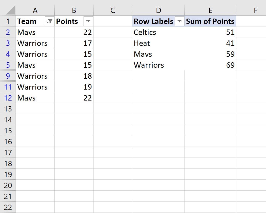
Task: Click the Team header cell text
Action: [x=27, y=21]
